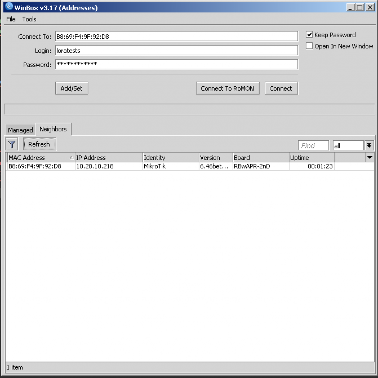The height and width of the screenshot is (378, 378).
Task: Focus the Connect To address field
Action: pos(176,36)
